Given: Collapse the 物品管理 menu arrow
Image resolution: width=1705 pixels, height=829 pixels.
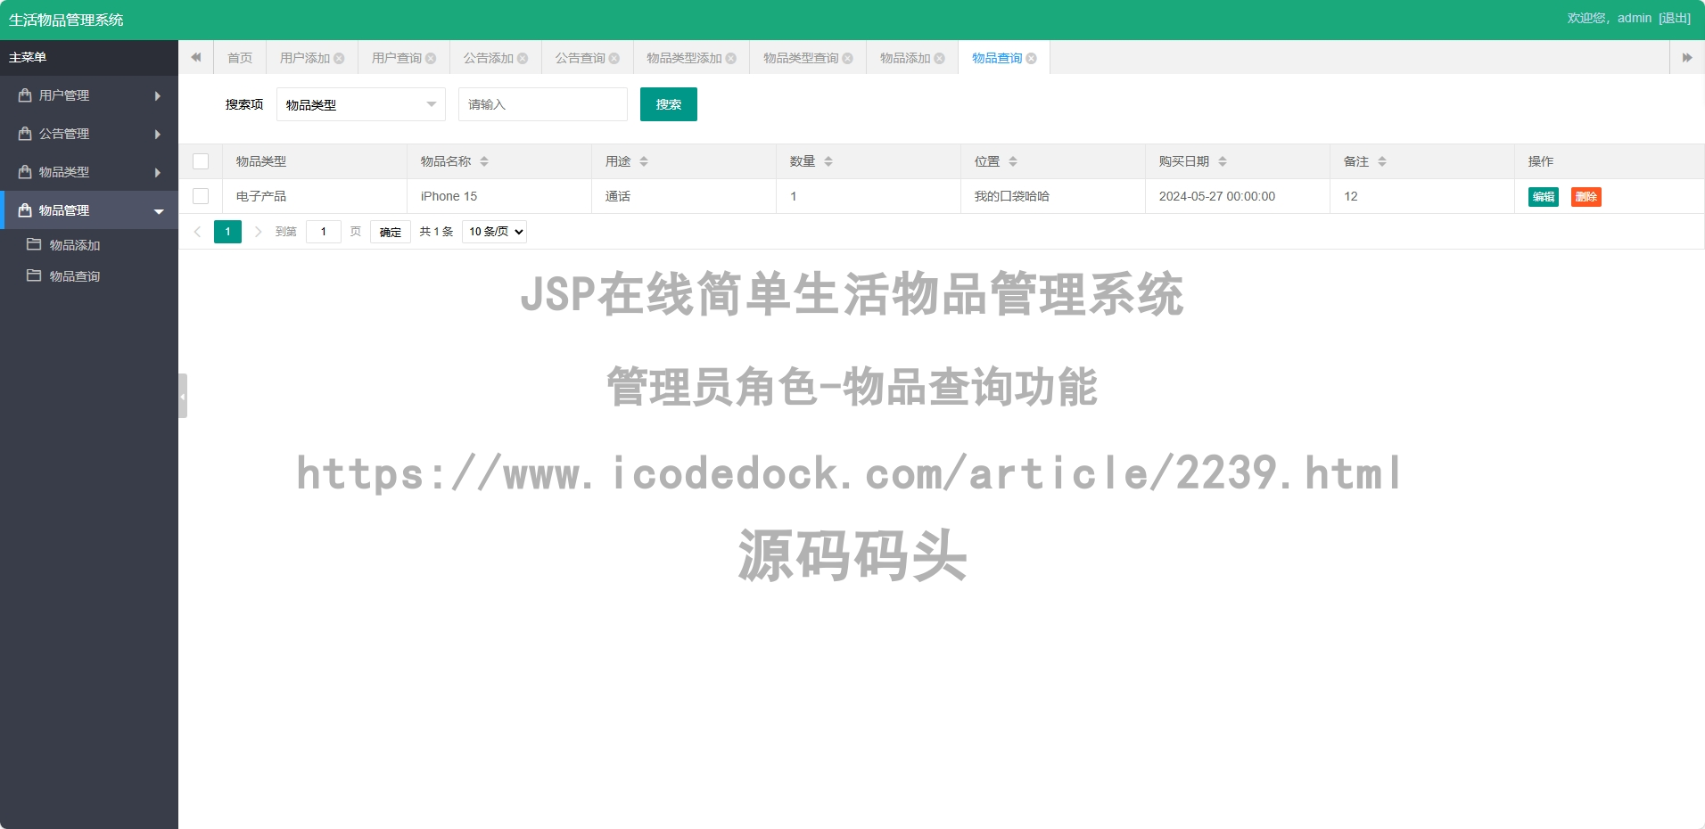Looking at the screenshot, I should [x=159, y=211].
